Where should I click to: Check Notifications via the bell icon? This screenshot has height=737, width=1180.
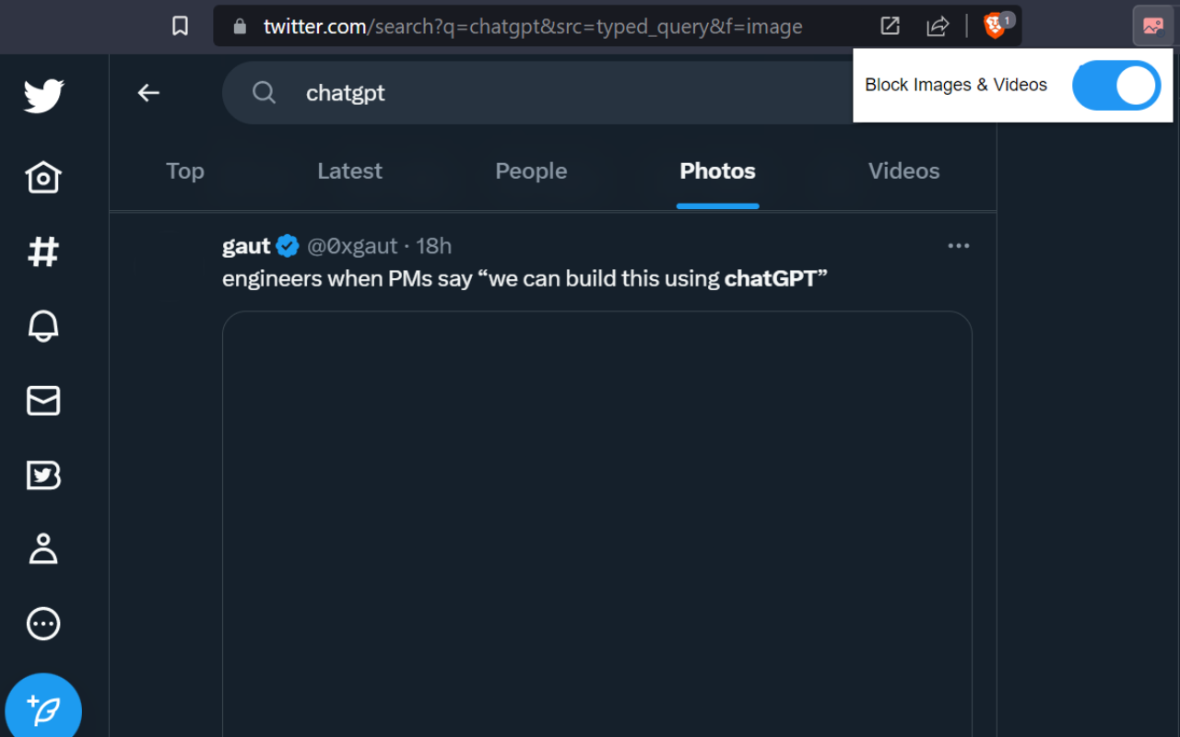(x=43, y=326)
